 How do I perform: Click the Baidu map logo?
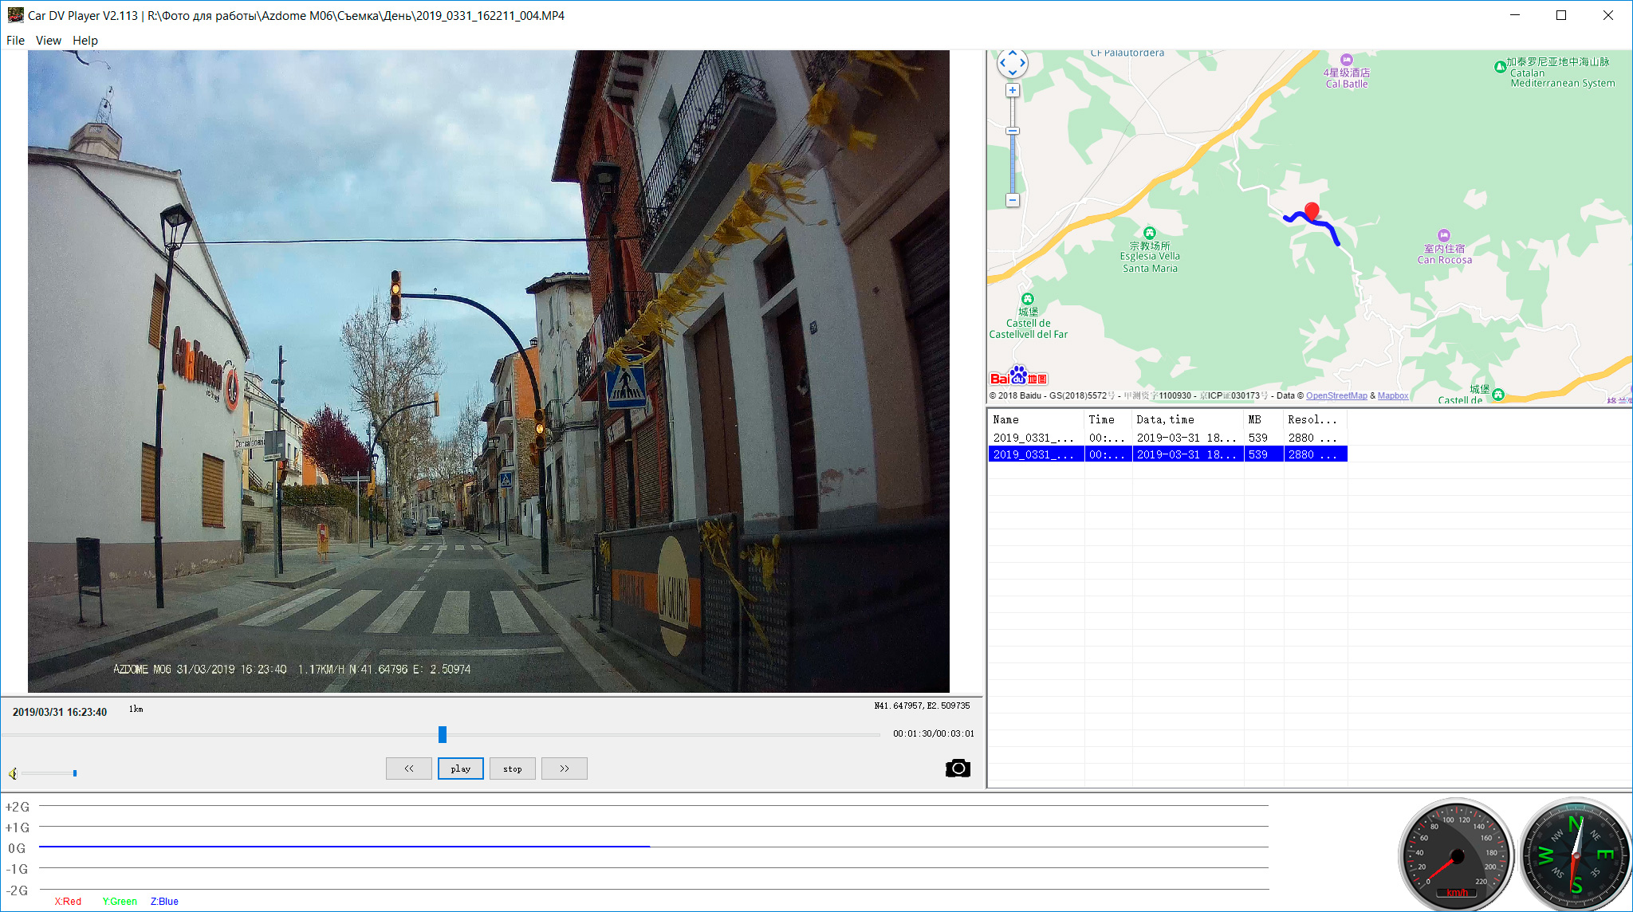1018,376
